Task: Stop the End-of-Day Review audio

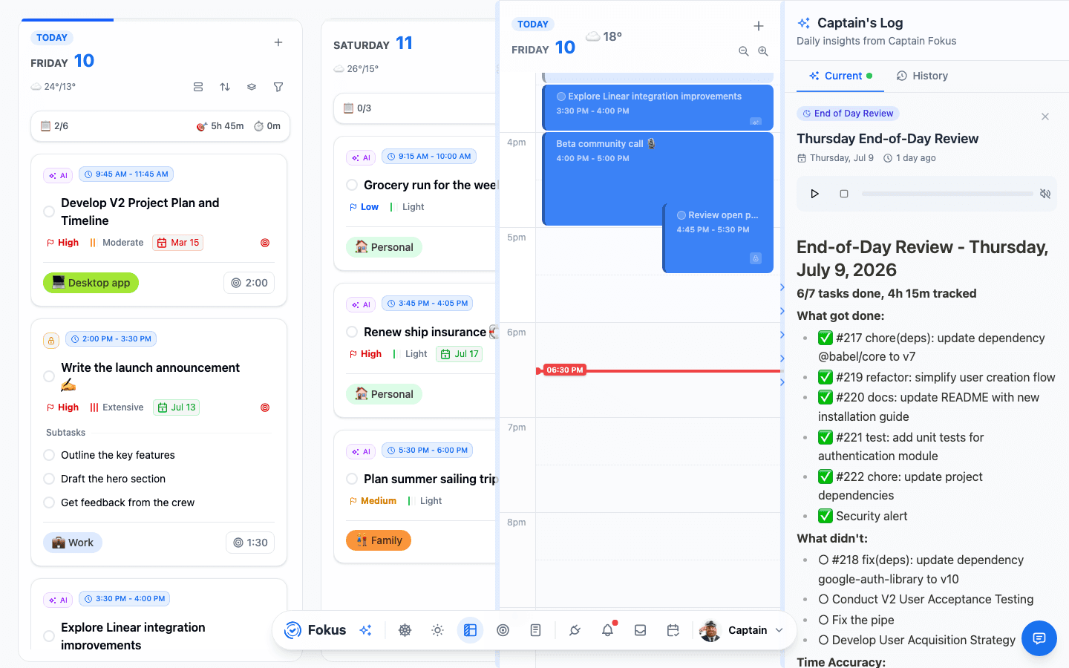Action: click(x=844, y=194)
